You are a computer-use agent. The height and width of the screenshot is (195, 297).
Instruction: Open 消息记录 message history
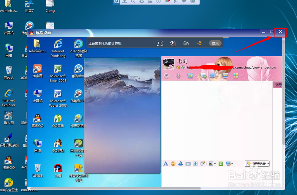coord(256,164)
